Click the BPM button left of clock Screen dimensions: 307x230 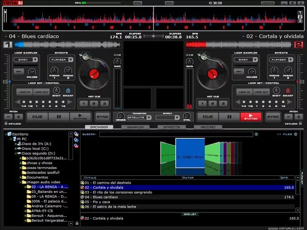pyautogui.click(x=169, y=3)
